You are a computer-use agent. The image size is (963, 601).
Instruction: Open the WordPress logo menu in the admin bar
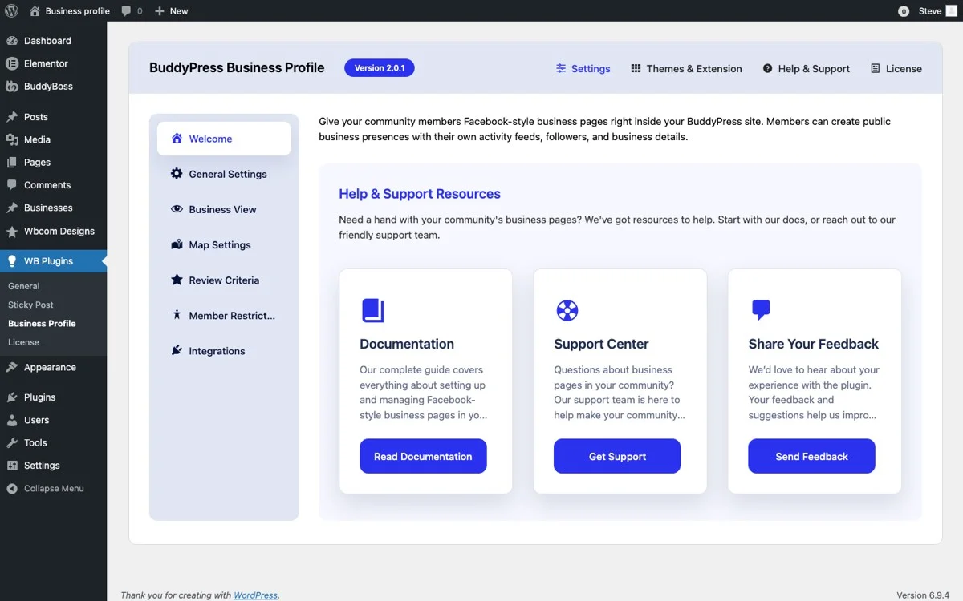pos(11,10)
